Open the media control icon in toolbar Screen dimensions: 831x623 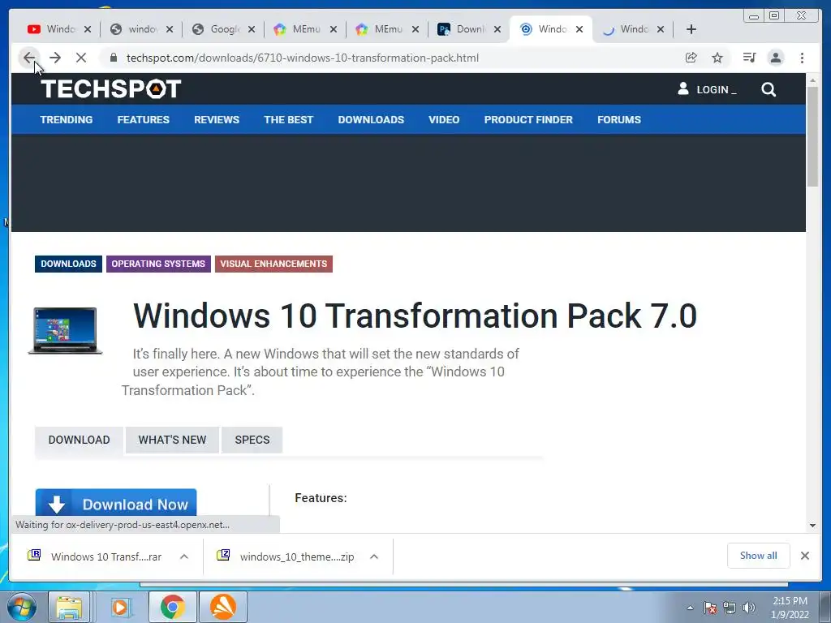[x=749, y=58]
